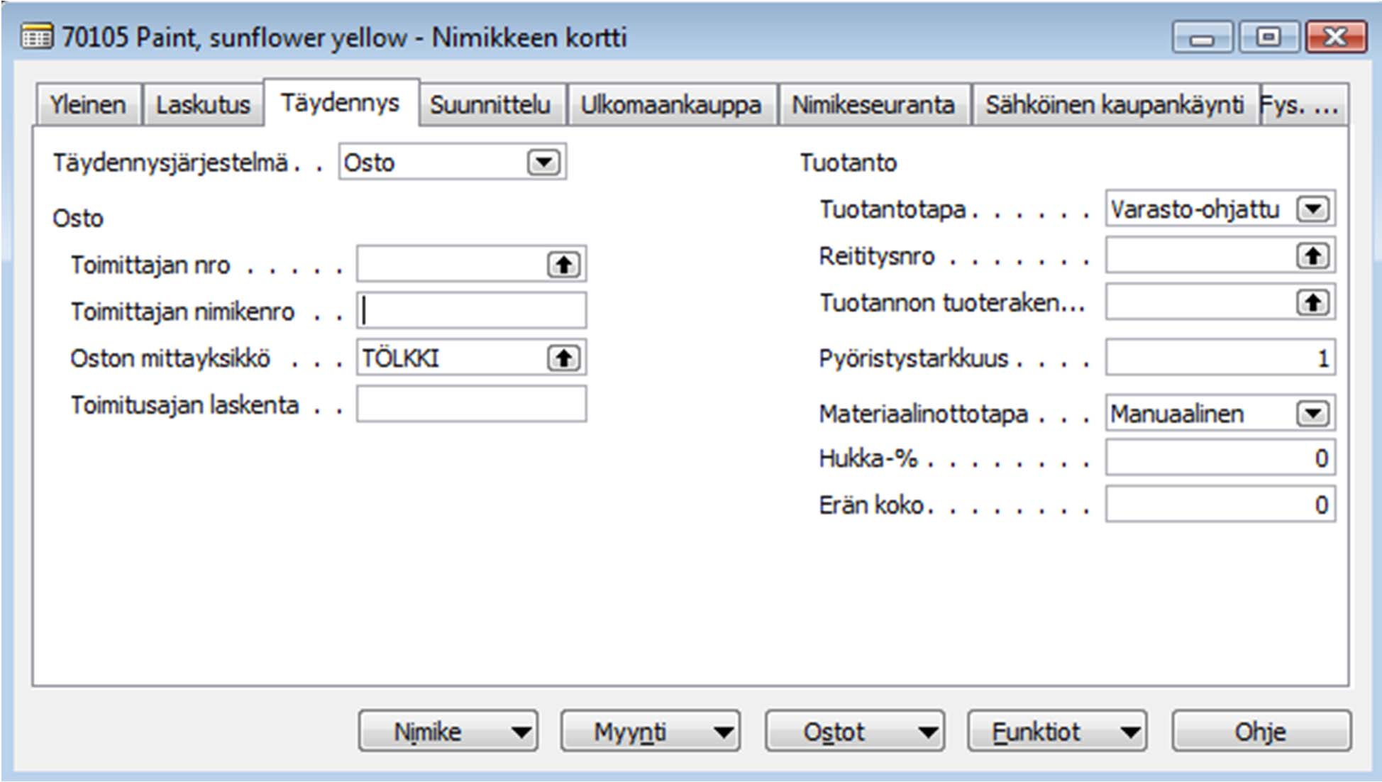Open the Nimike button menu
Viewport: 1382px width, 782px height.
448,731
